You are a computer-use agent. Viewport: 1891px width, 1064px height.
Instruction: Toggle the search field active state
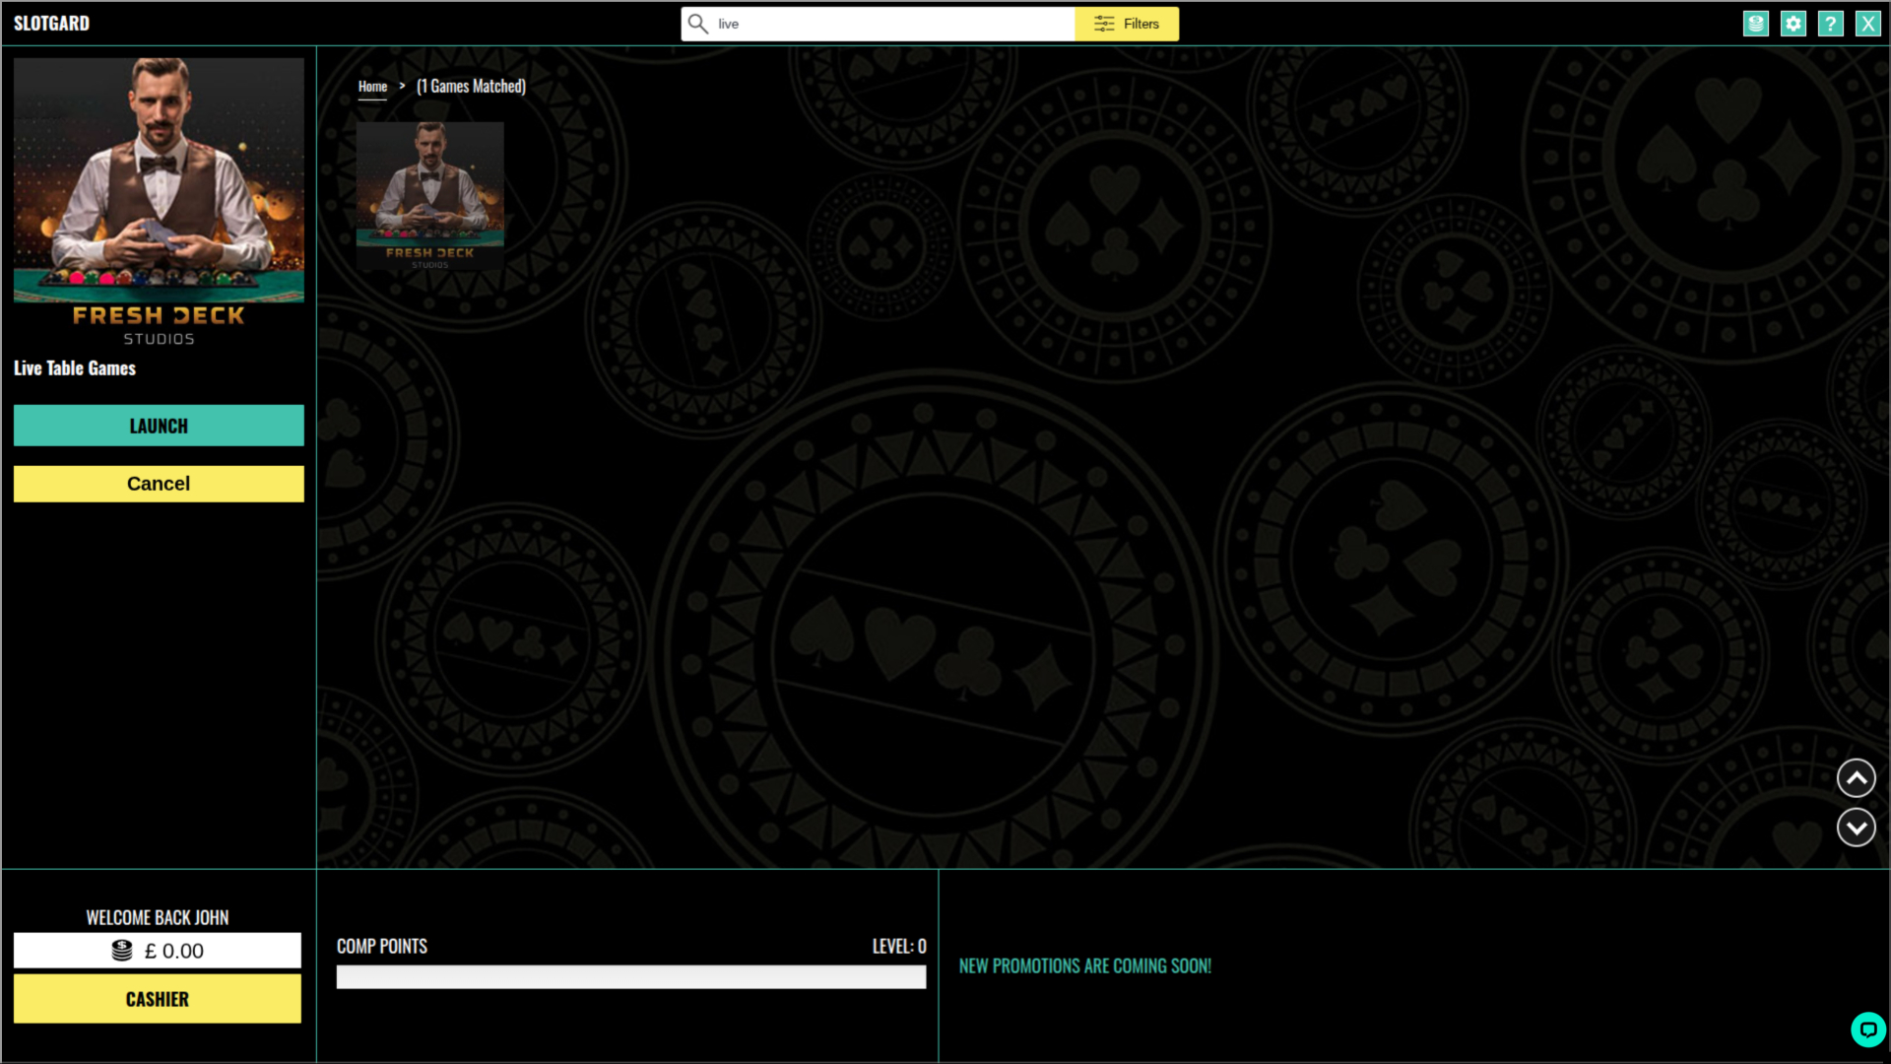click(x=877, y=23)
